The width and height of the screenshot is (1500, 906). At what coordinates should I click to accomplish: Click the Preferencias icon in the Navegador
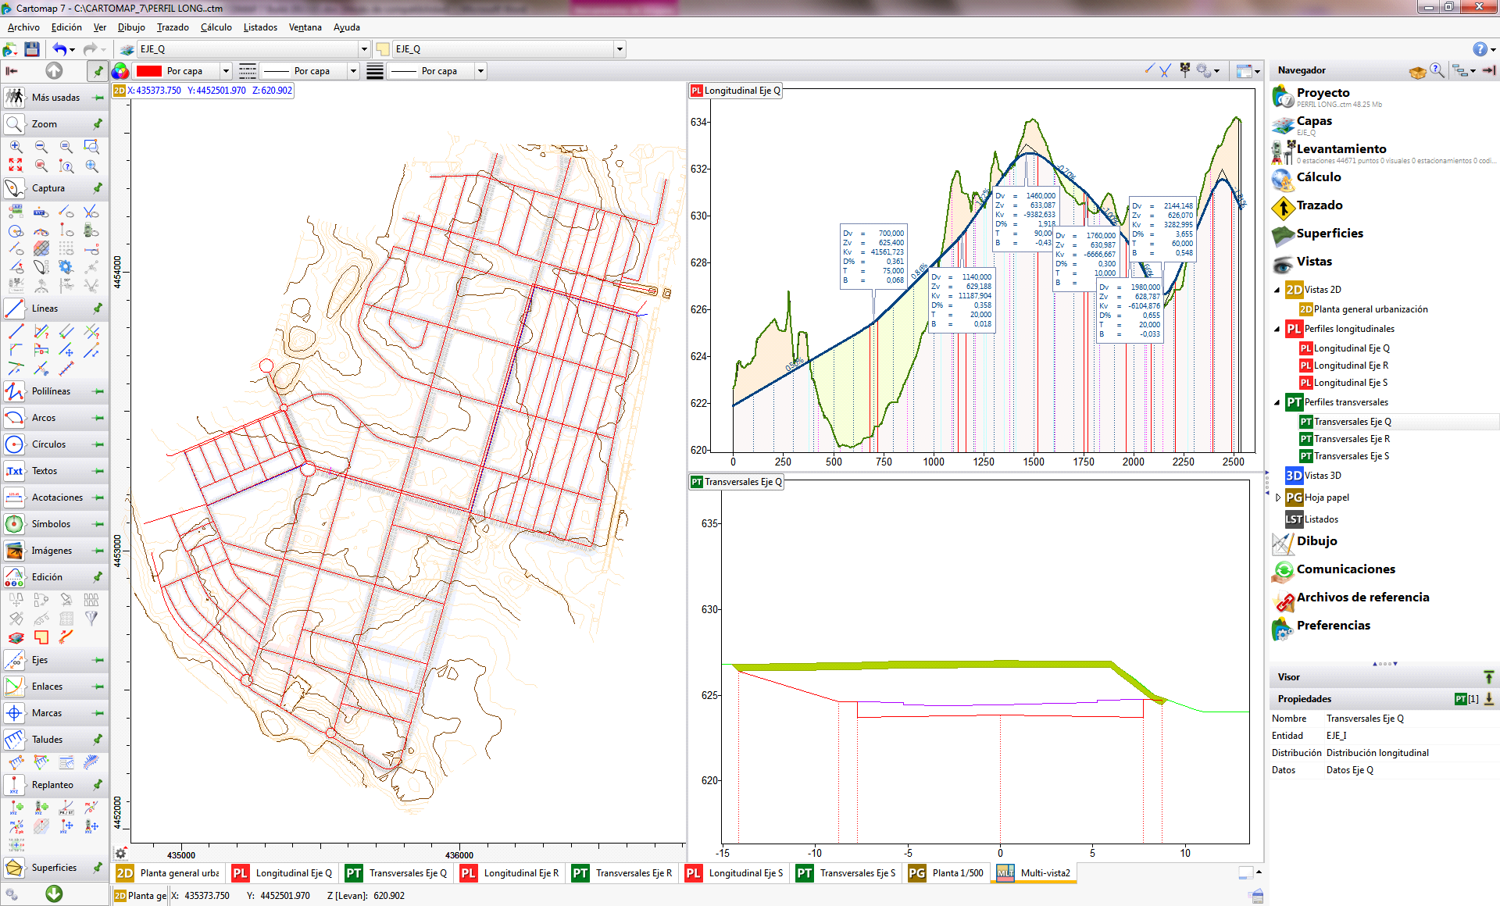1283,626
